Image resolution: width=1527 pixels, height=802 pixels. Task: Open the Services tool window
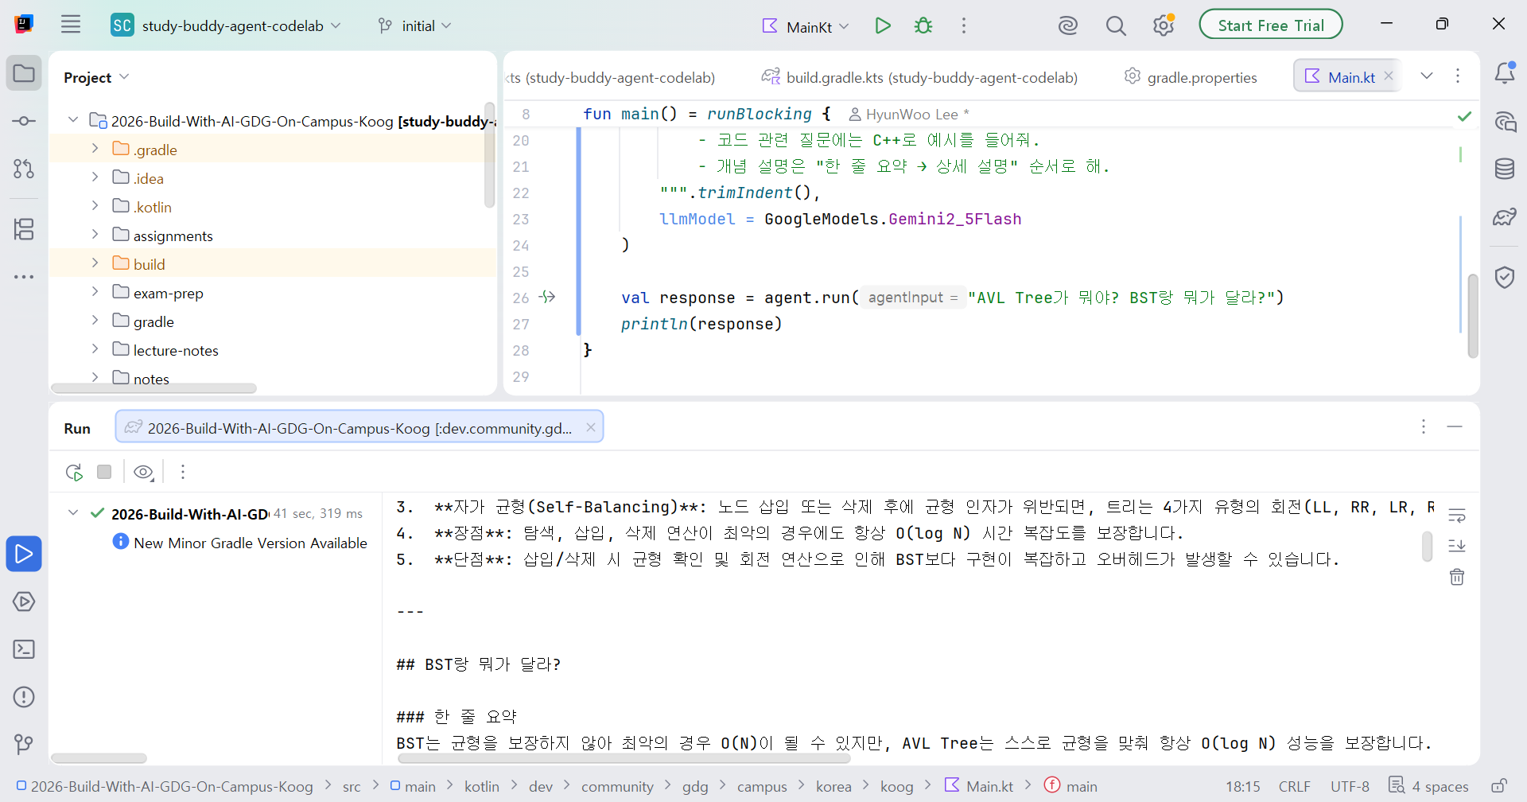pos(24,601)
